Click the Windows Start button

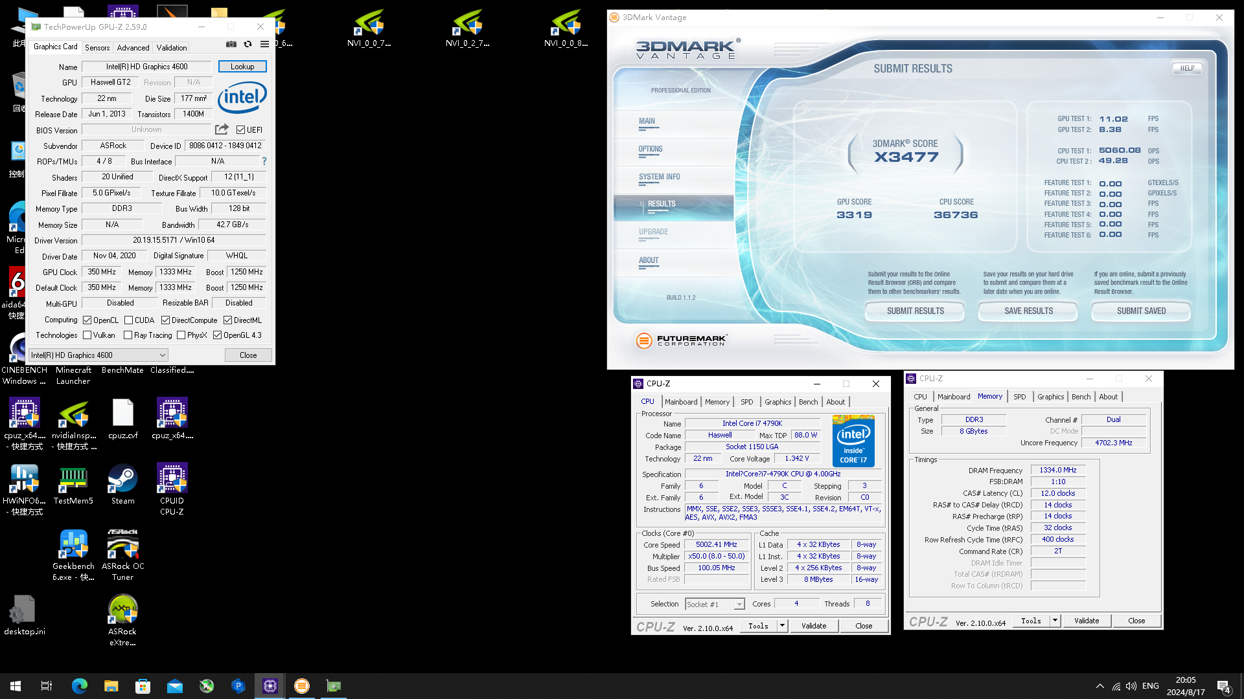click(16, 686)
